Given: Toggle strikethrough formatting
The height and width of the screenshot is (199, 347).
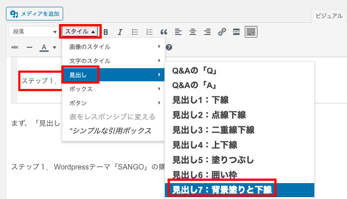Looking at the screenshot, I should pos(15,47).
